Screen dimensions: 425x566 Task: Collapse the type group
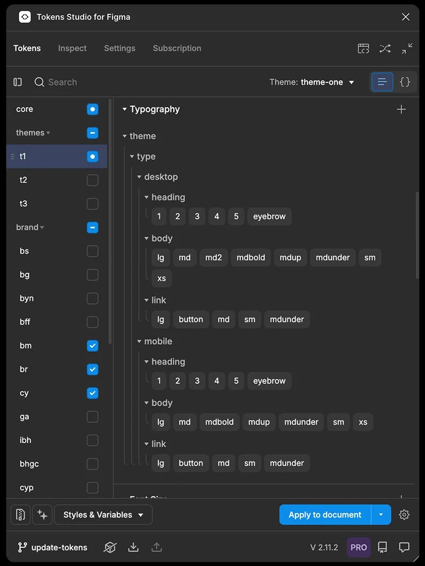pyautogui.click(x=132, y=157)
